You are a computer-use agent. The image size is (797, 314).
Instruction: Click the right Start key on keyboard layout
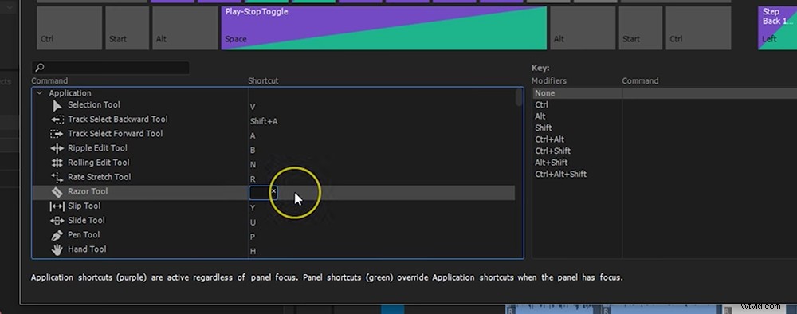tap(641, 28)
